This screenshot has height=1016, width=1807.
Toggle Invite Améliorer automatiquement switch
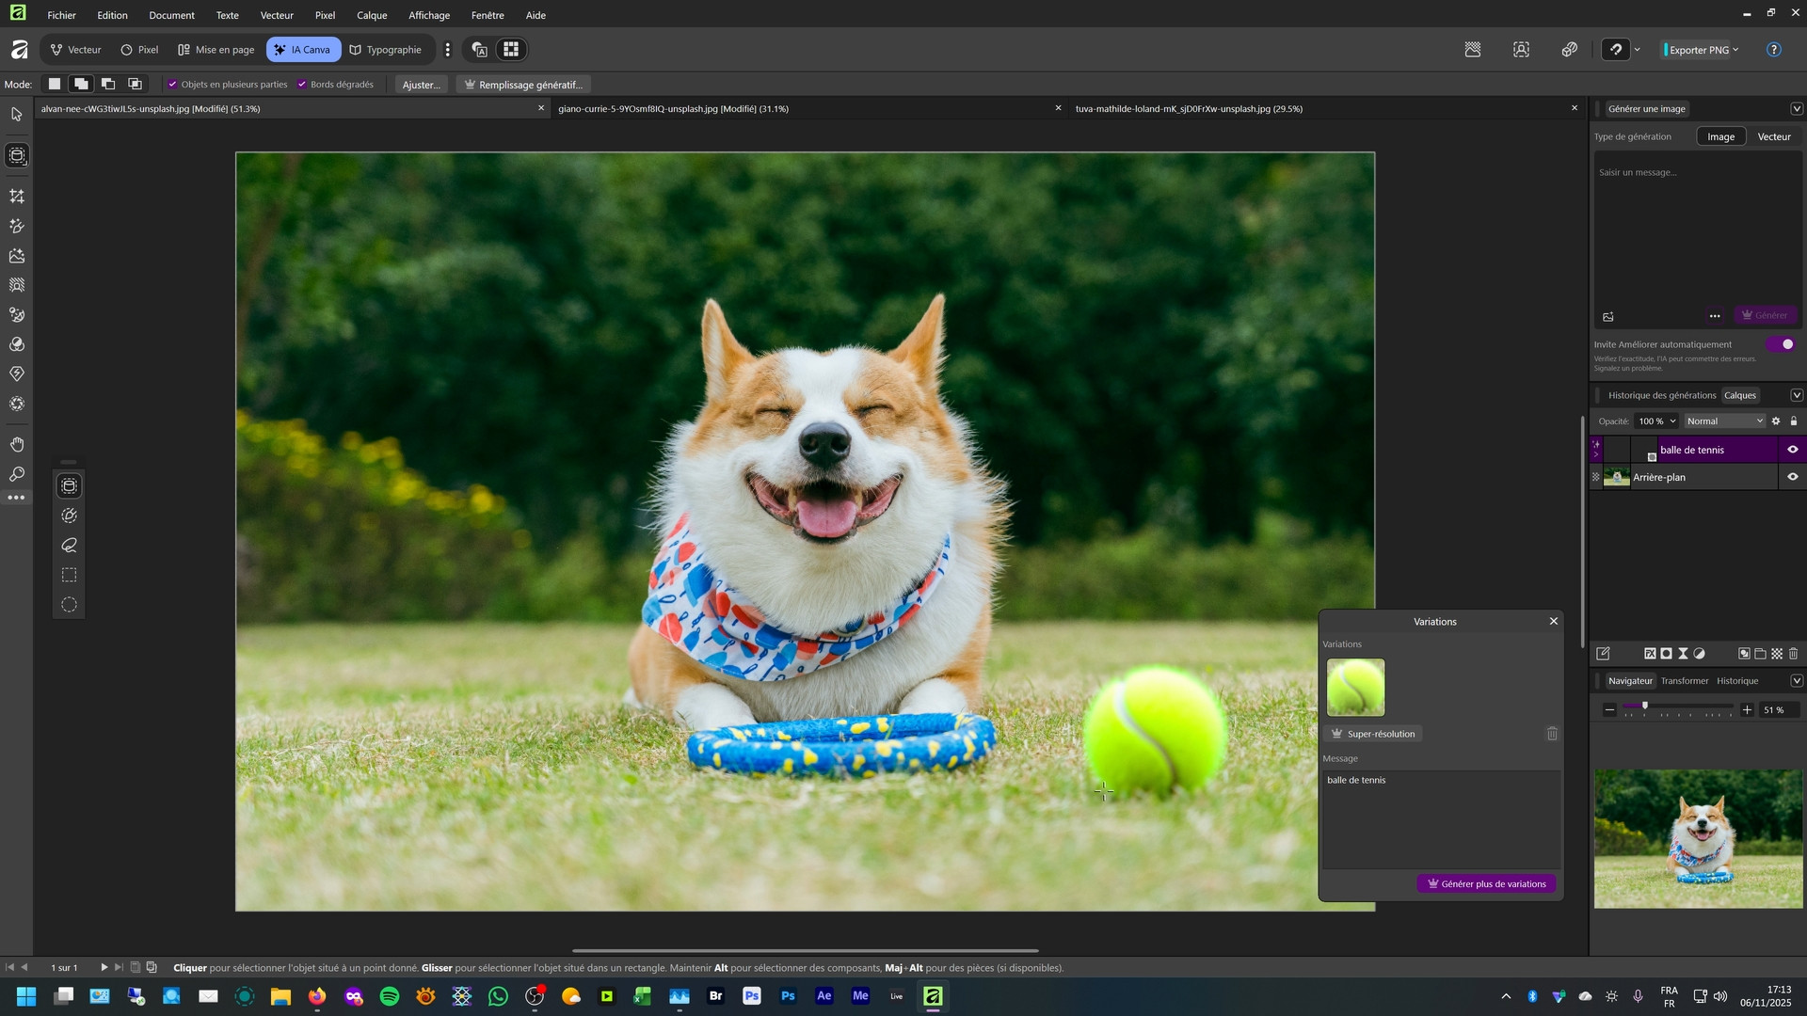coord(1782,344)
